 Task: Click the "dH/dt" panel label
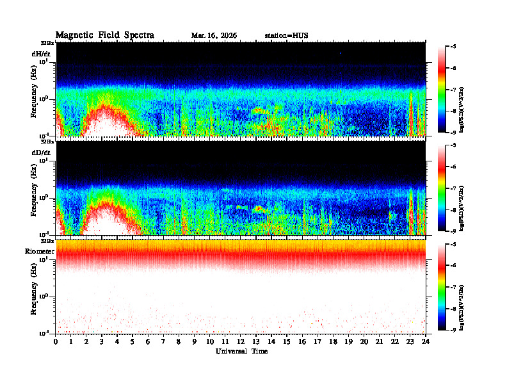pos(41,54)
